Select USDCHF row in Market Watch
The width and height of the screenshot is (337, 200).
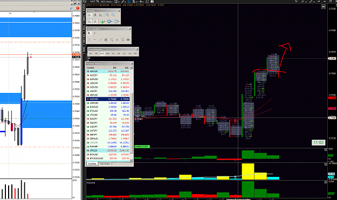tap(108, 83)
